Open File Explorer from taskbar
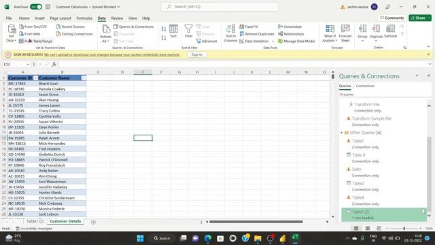Image resolution: width=435 pixels, height=245 pixels. [x=258, y=238]
